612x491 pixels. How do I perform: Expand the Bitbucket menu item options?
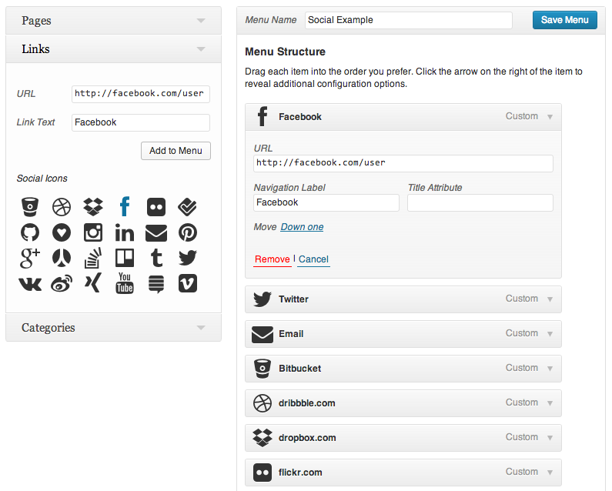point(550,369)
